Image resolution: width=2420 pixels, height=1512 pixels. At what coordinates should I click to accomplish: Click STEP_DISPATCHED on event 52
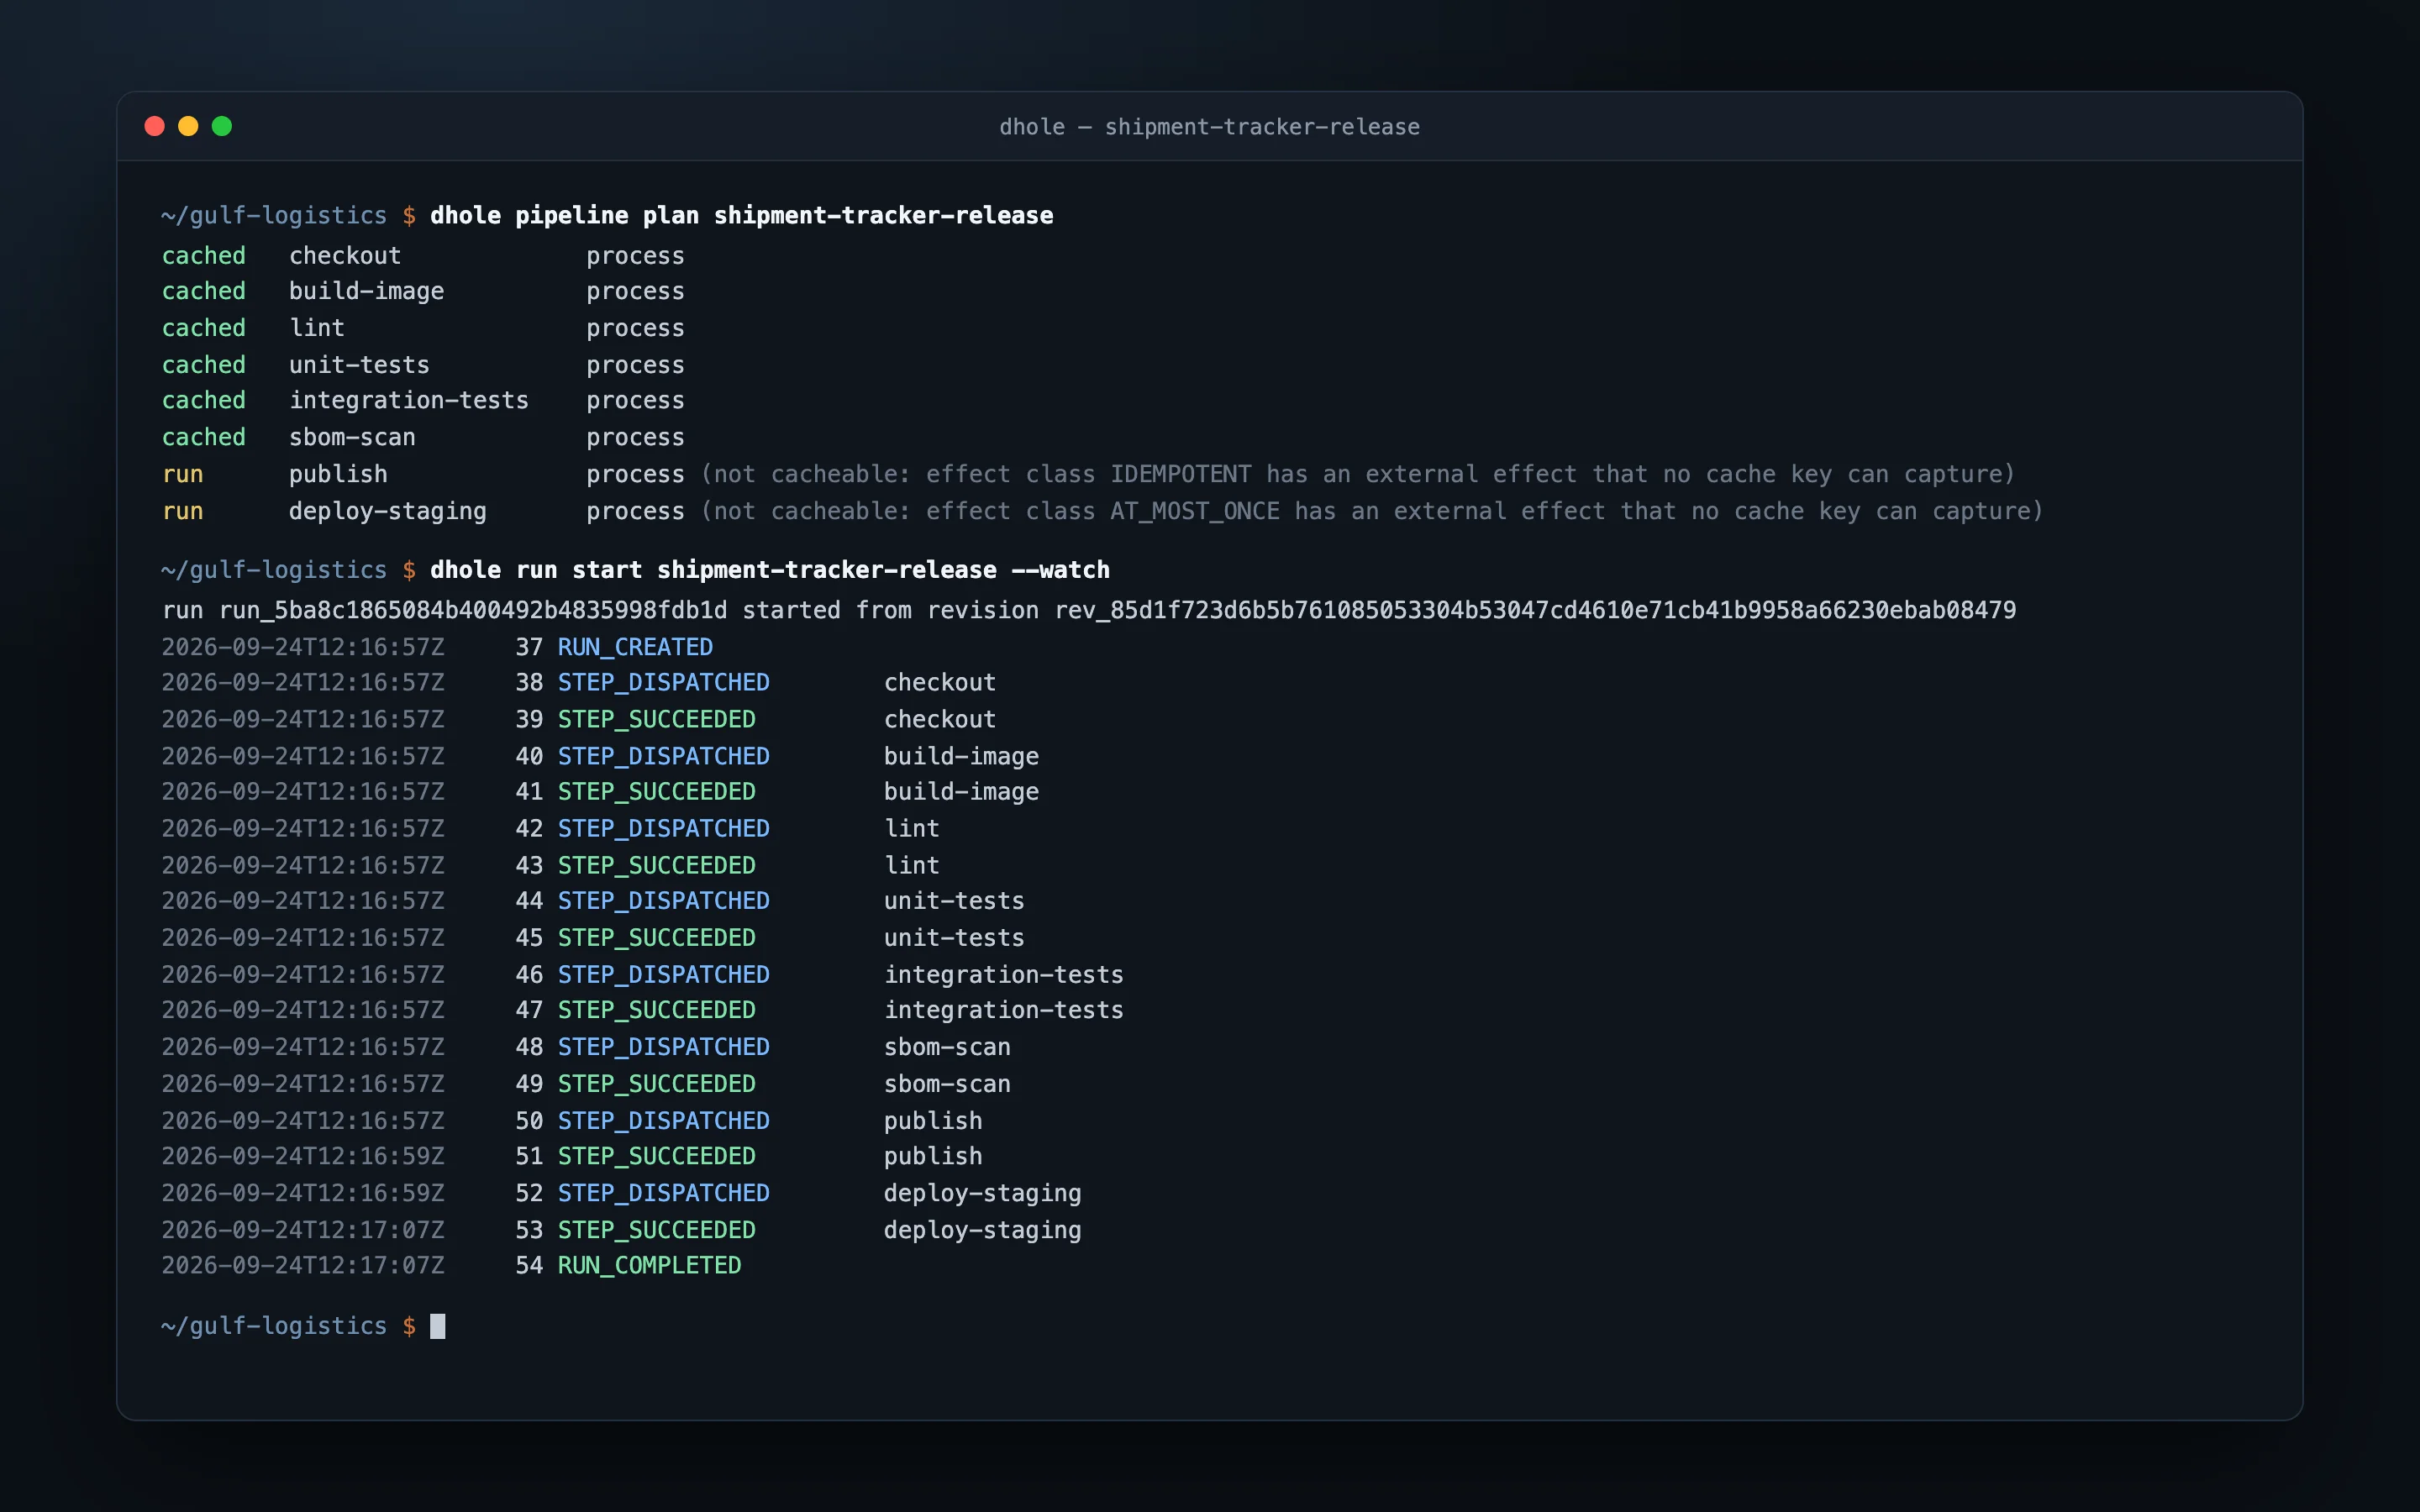pyautogui.click(x=663, y=1192)
